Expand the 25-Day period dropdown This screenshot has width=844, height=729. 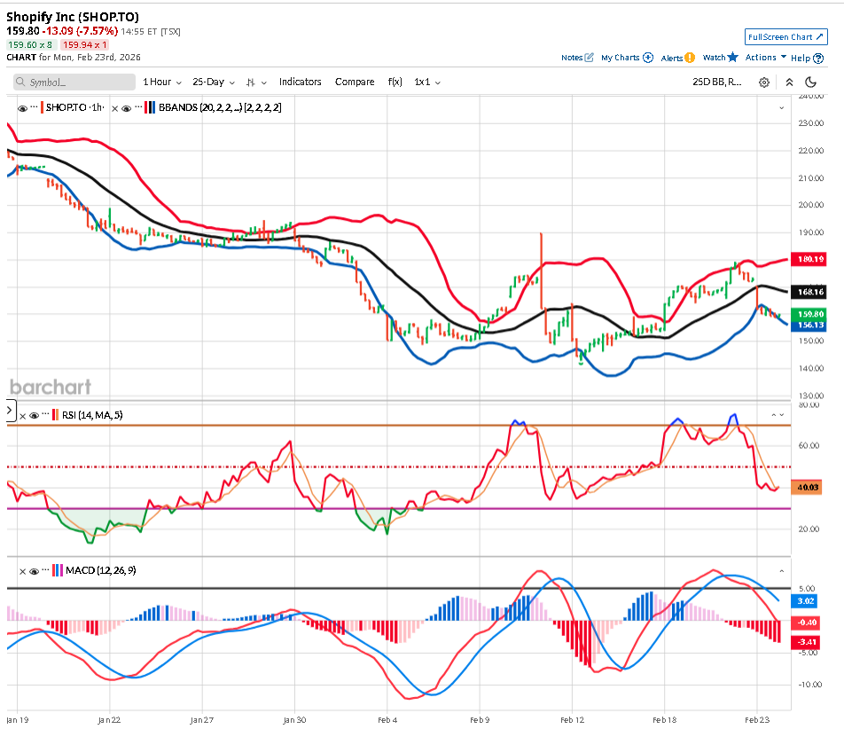coord(213,82)
